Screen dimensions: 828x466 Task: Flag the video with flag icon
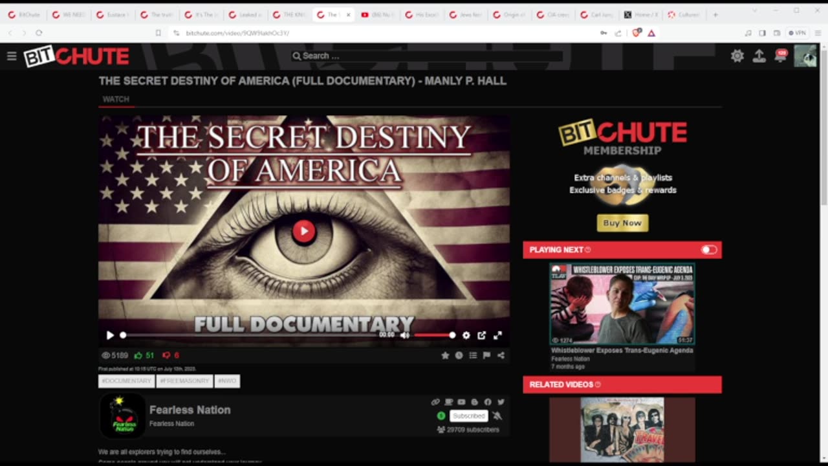(x=486, y=355)
